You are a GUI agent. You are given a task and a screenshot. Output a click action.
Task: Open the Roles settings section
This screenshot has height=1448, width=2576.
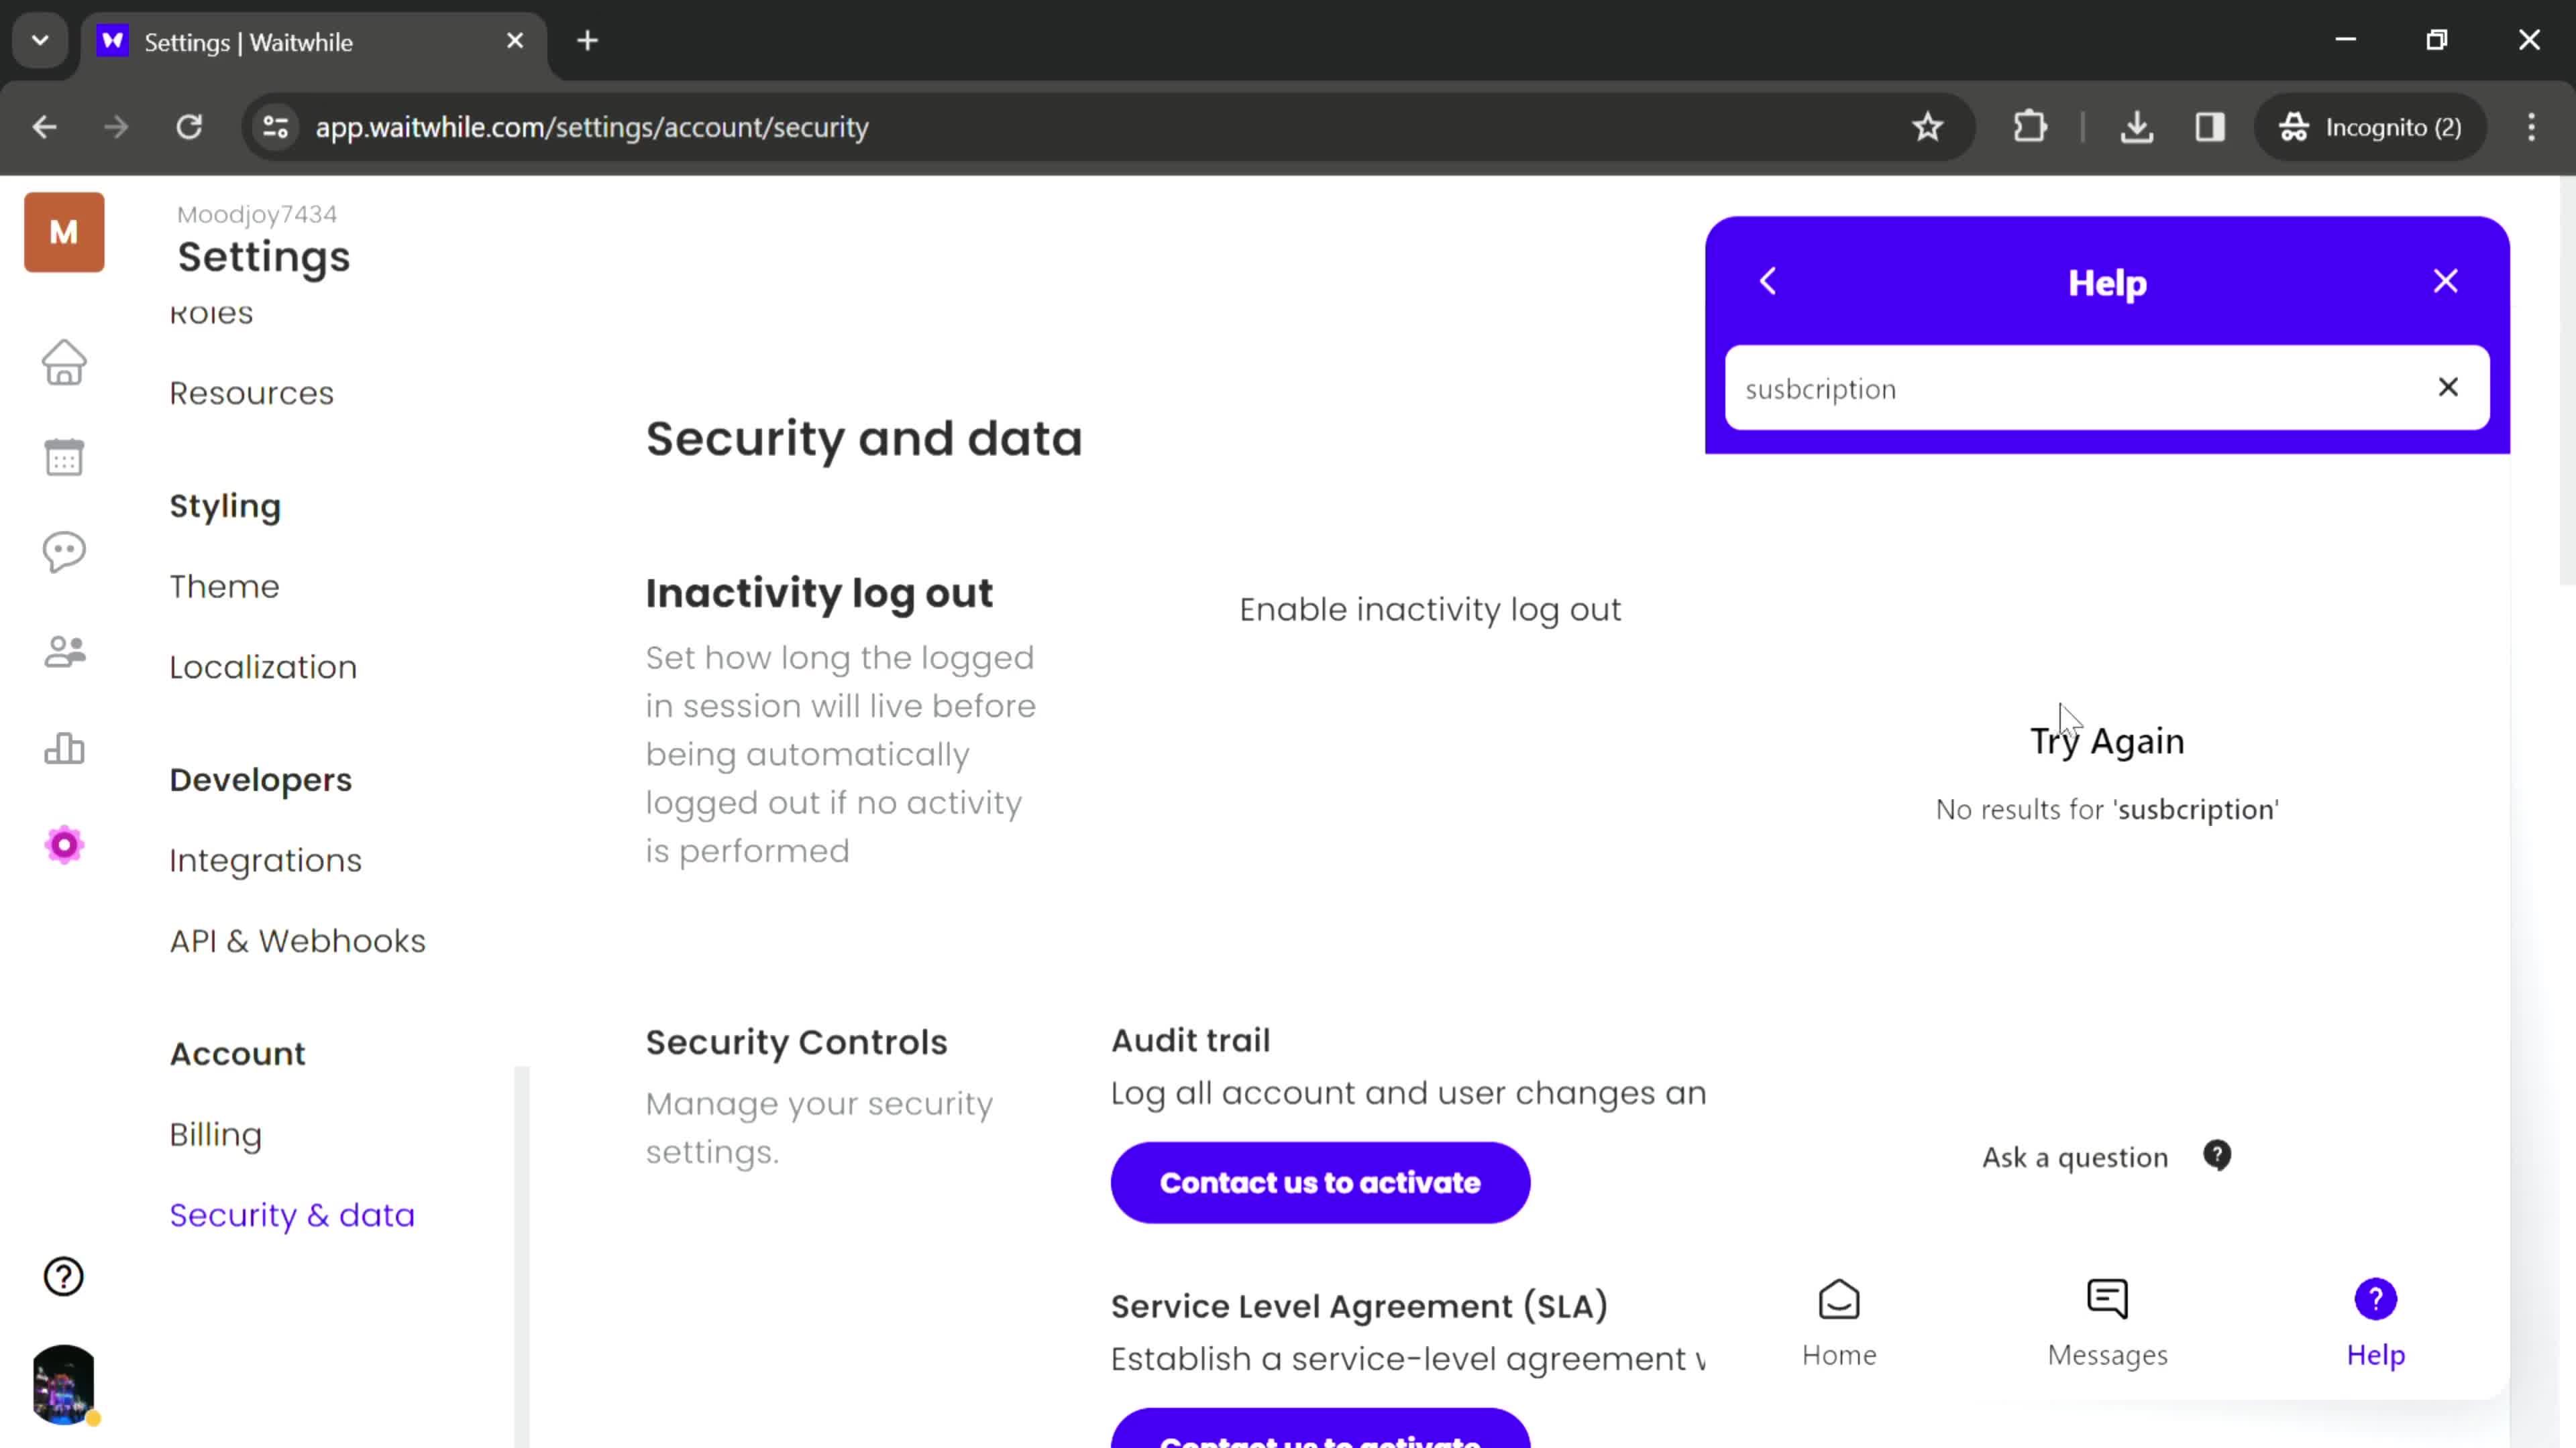tap(211, 311)
